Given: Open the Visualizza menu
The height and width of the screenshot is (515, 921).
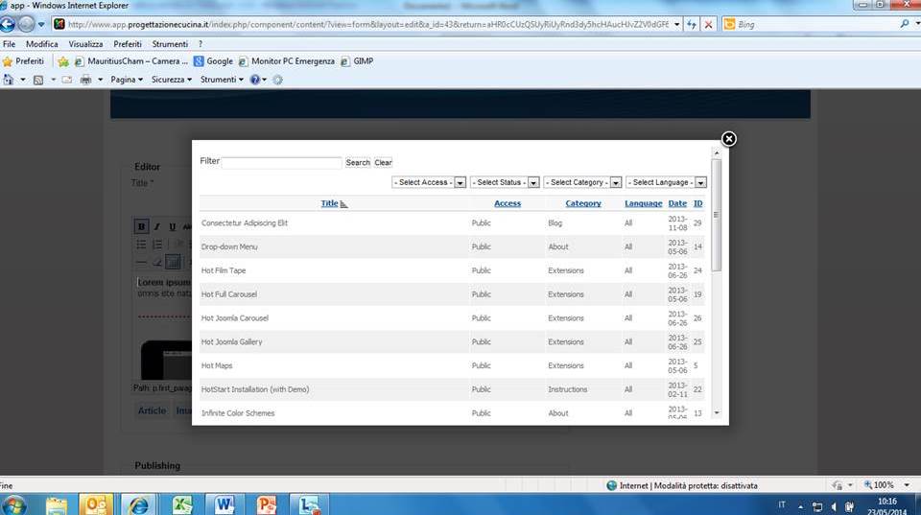Looking at the screenshot, I should pyautogui.click(x=85, y=44).
